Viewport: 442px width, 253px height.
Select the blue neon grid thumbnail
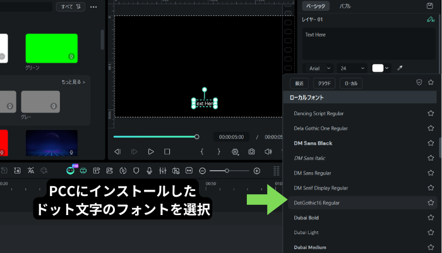click(52, 143)
